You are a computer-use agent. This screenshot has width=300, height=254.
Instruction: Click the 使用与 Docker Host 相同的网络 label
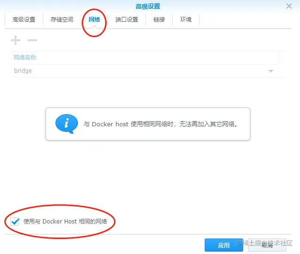[x=65, y=222]
